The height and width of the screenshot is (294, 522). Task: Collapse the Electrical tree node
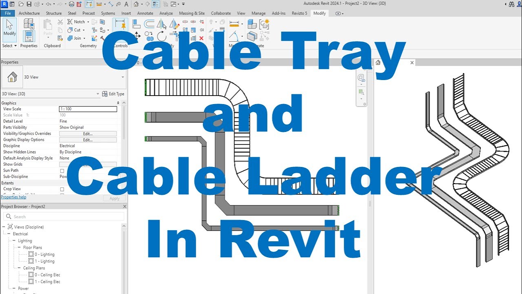click(x=9, y=234)
